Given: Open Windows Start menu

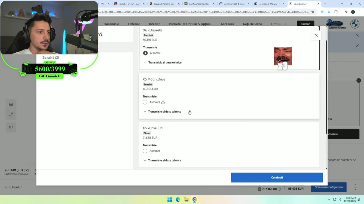Looking at the screenshot, I should [169, 199].
